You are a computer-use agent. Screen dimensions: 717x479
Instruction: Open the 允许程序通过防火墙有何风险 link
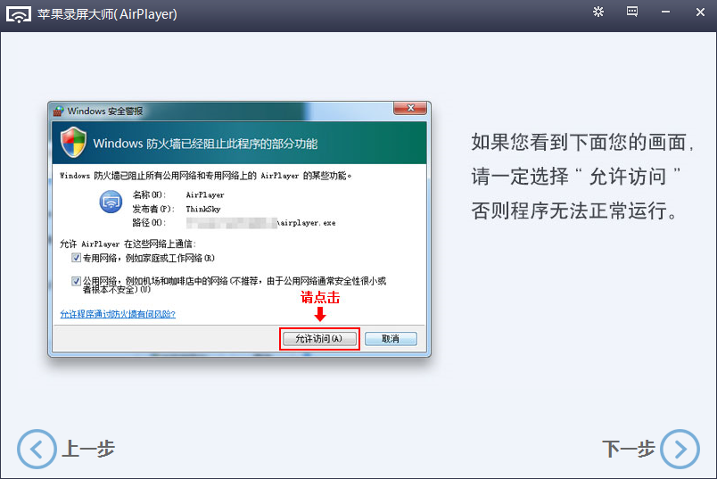(x=118, y=314)
